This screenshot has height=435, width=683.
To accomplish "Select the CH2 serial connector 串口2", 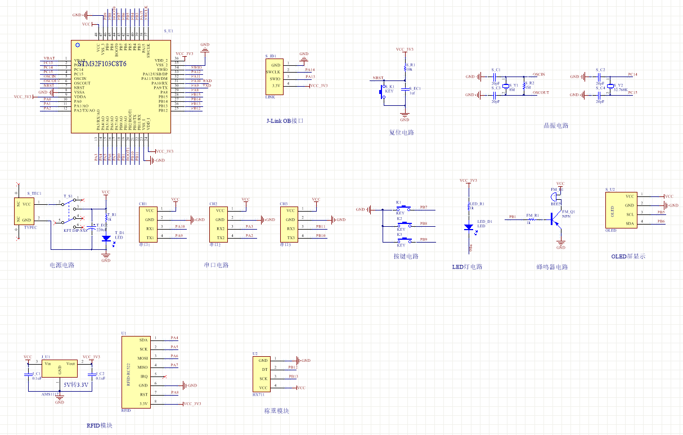I will [218, 224].
